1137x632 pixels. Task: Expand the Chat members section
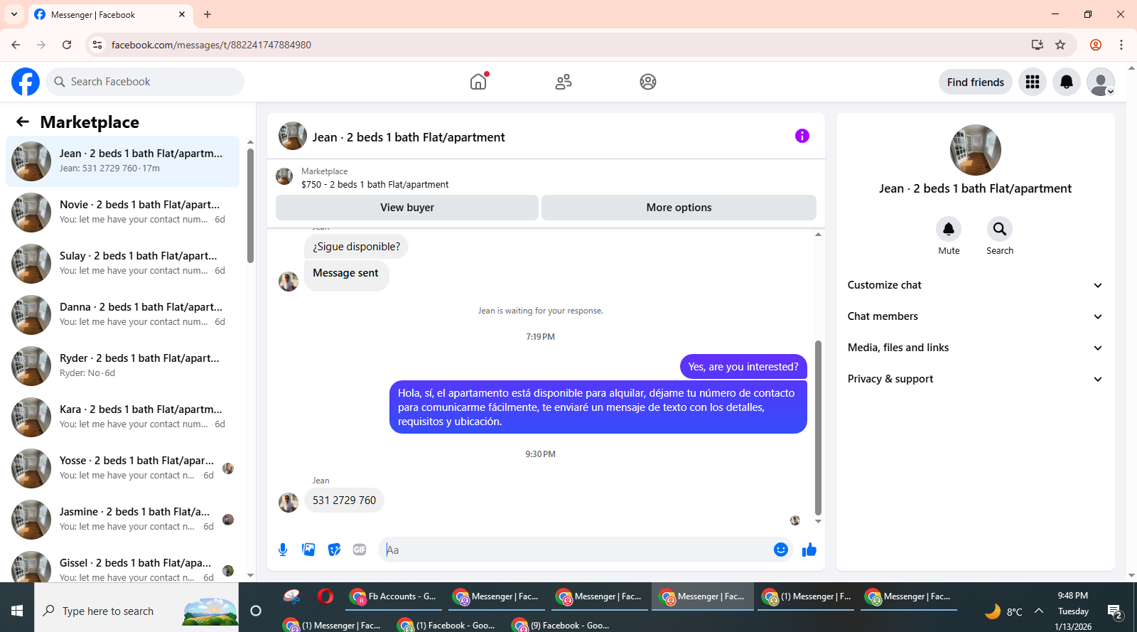point(975,316)
